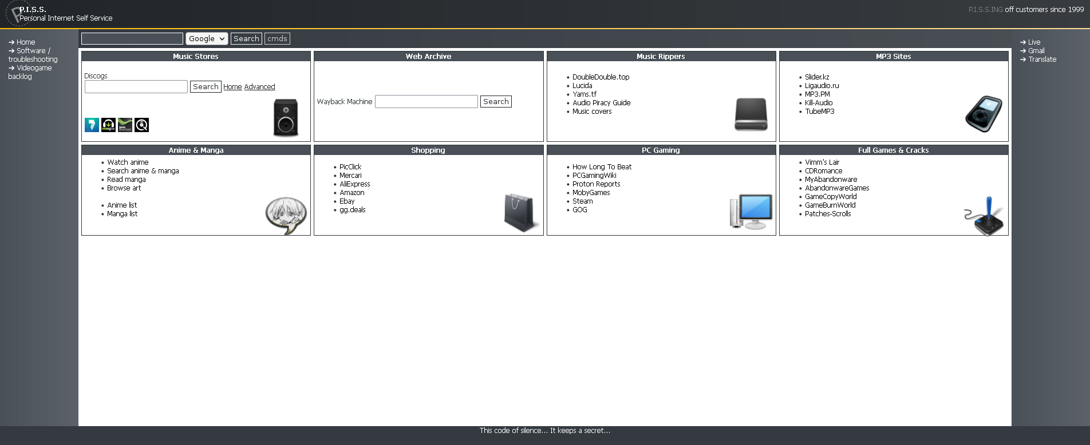This screenshot has height=445, width=1090.
Task: Click the headphones download store icon
Action: [108, 125]
